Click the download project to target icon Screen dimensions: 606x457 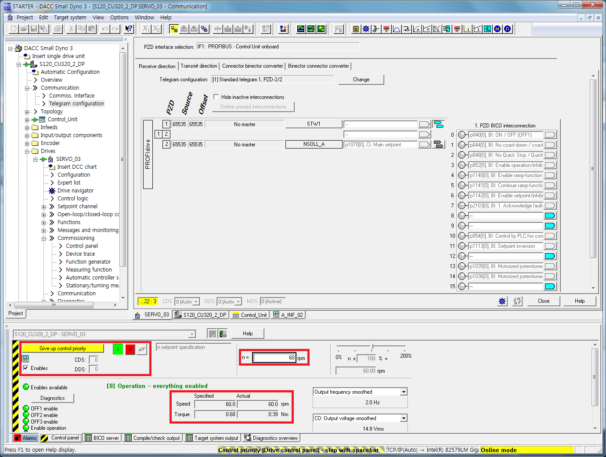pyautogui.click(x=184, y=29)
